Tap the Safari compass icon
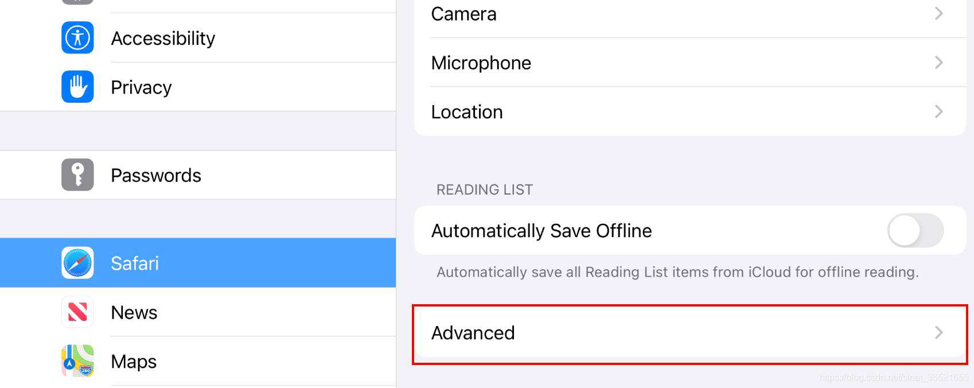This screenshot has height=388, width=974. (x=77, y=263)
